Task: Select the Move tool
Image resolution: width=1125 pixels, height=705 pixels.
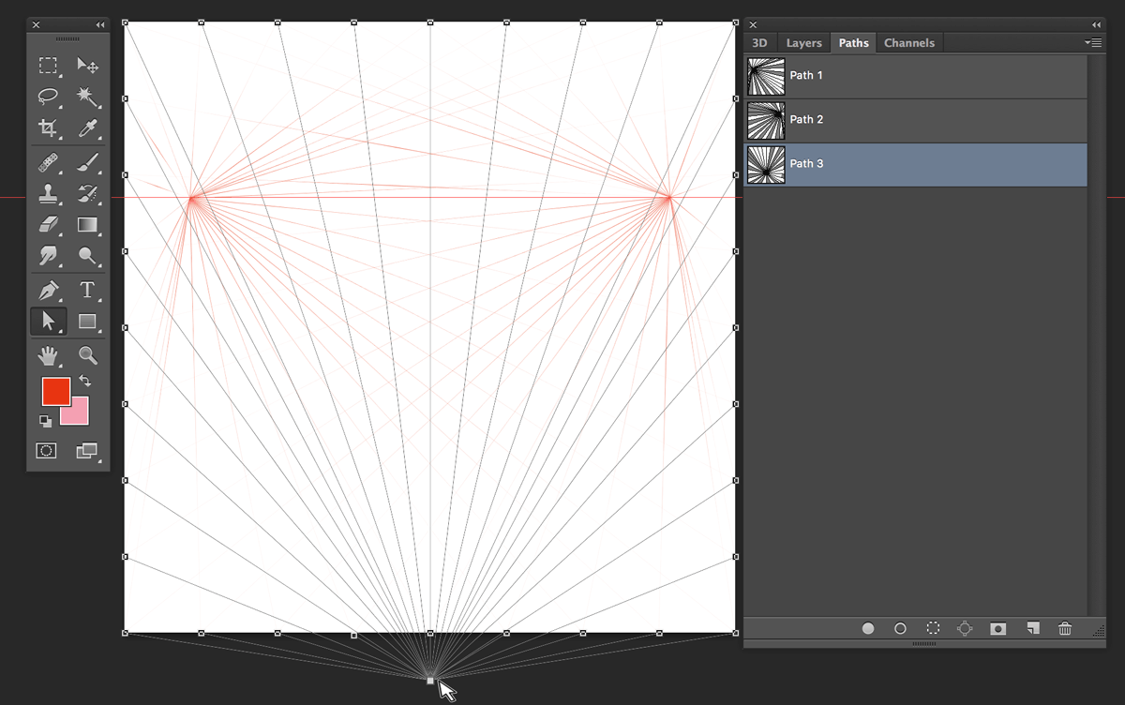Action: 88,66
